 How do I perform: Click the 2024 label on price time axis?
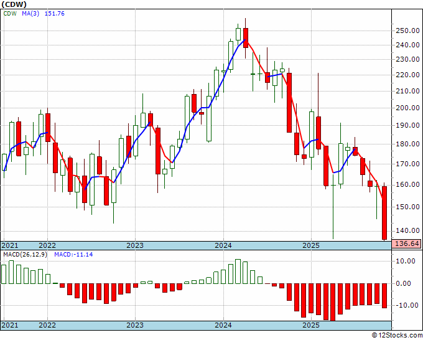click(x=223, y=245)
